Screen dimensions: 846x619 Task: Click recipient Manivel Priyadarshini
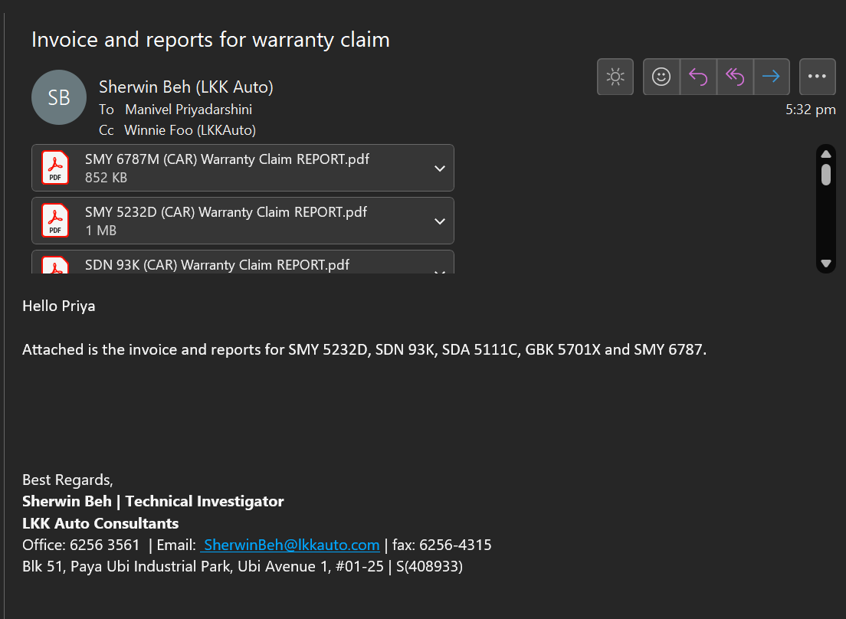click(189, 110)
